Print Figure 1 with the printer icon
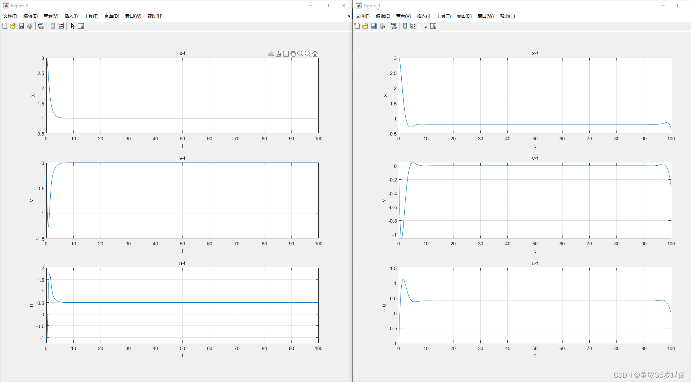Image resolution: width=691 pixels, height=382 pixels. click(x=382, y=26)
